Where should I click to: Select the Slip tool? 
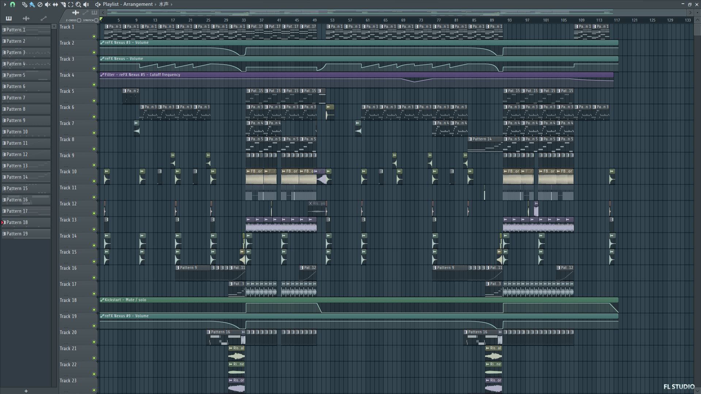click(x=55, y=4)
